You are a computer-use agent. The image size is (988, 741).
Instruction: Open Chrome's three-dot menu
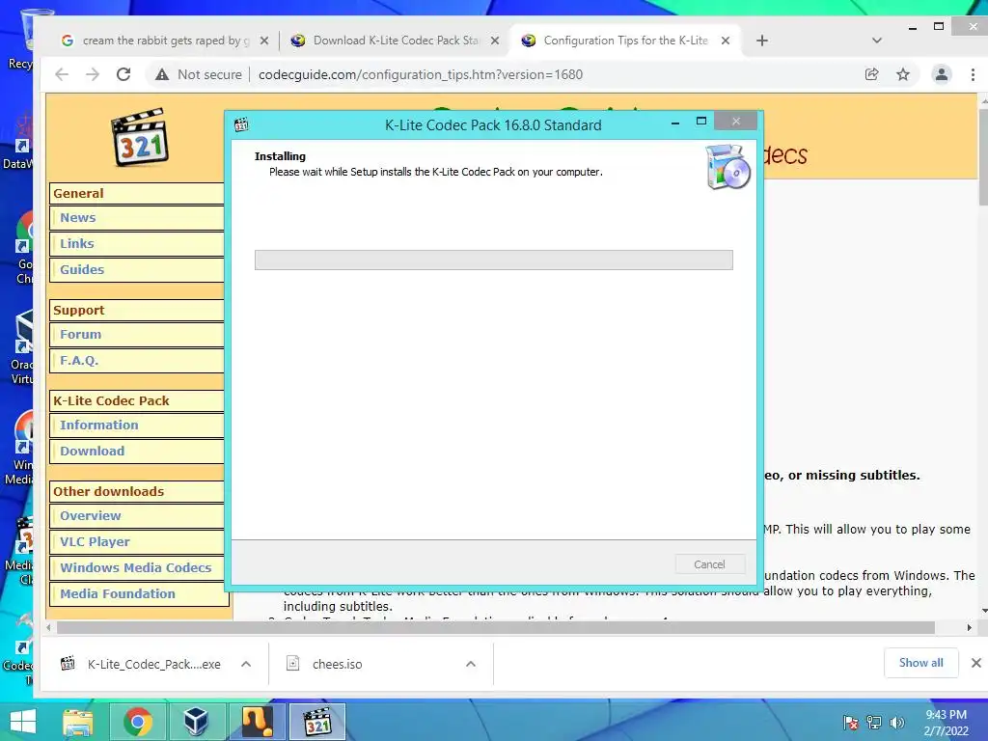pos(973,74)
